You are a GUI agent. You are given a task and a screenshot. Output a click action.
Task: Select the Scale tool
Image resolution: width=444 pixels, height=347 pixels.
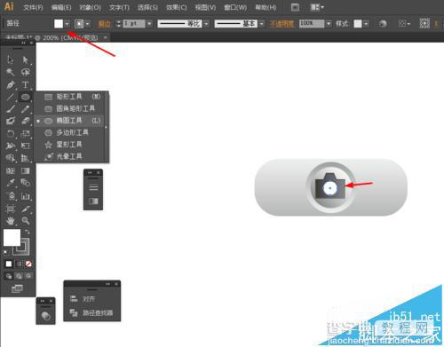tap(25, 133)
